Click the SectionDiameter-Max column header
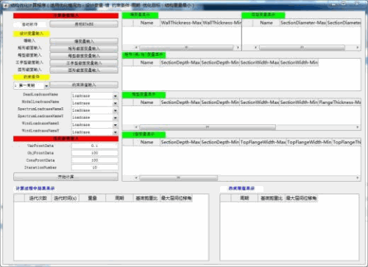 (303, 23)
